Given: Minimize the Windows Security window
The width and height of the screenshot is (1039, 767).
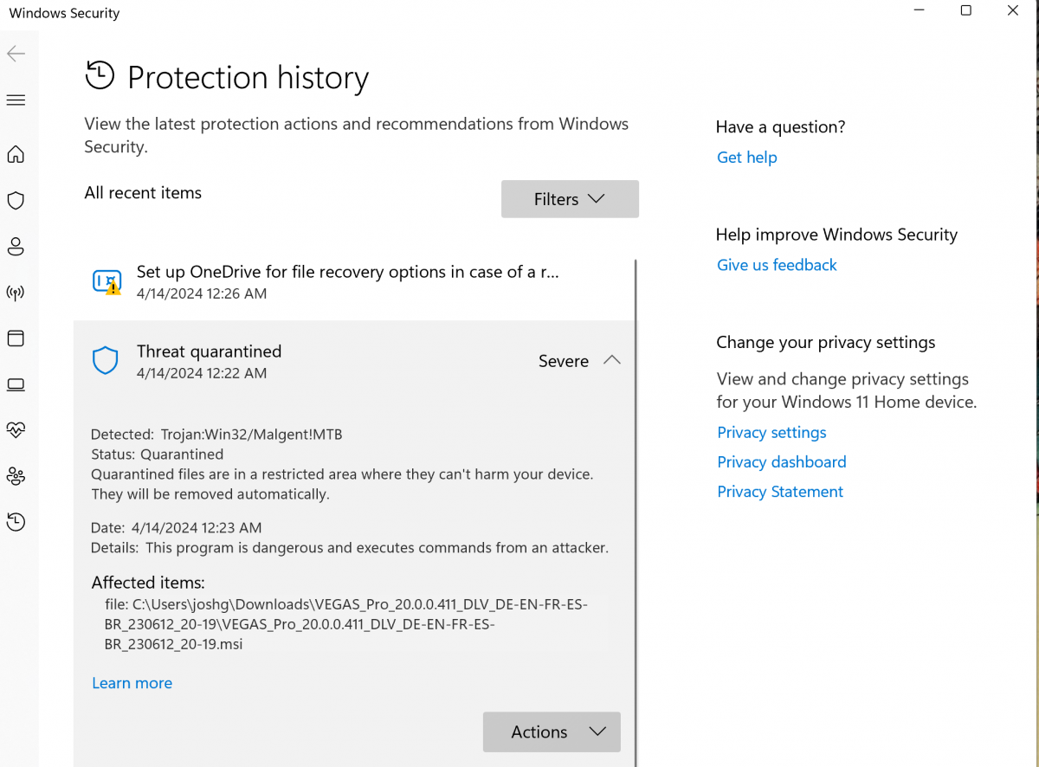Looking at the screenshot, I should pos(919,10).
